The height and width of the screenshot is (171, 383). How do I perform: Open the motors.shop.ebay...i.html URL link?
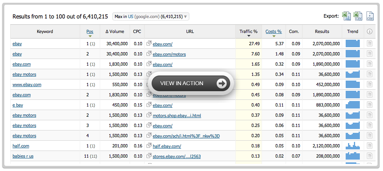[177, 115]
